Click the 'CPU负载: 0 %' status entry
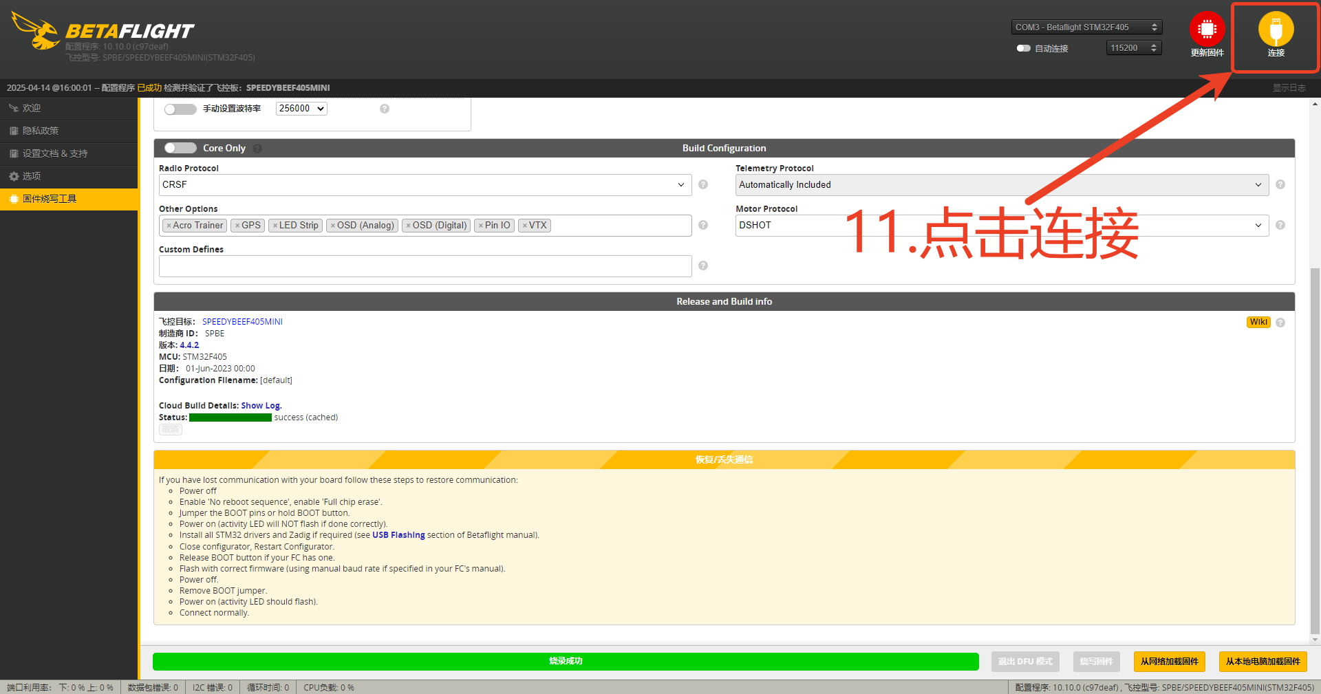Viewport: 1321px width, 694px height. click(329, 687)
